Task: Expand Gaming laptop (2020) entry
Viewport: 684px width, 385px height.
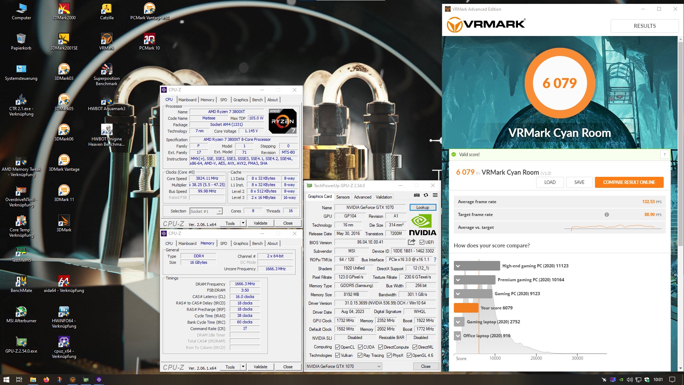Action: coord(458,322)
